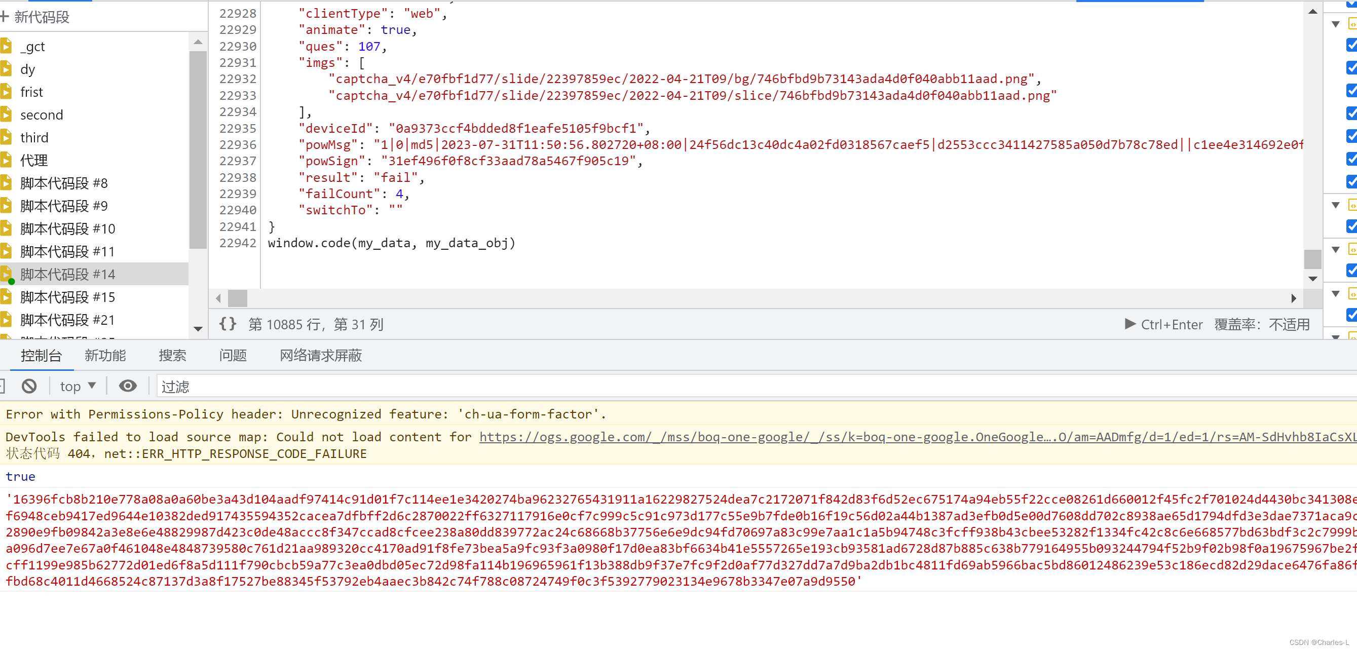Open the top context dropdown
This screenshot has height=650, width=1357.
(78, 386)
